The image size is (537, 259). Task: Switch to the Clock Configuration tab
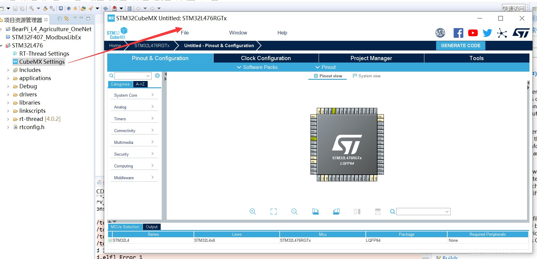pos(266,58)
